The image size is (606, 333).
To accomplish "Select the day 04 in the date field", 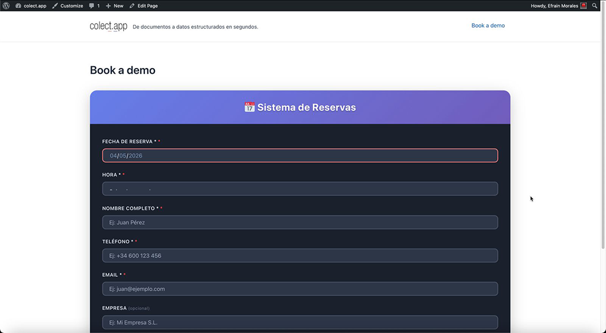I will pos(113,156).
